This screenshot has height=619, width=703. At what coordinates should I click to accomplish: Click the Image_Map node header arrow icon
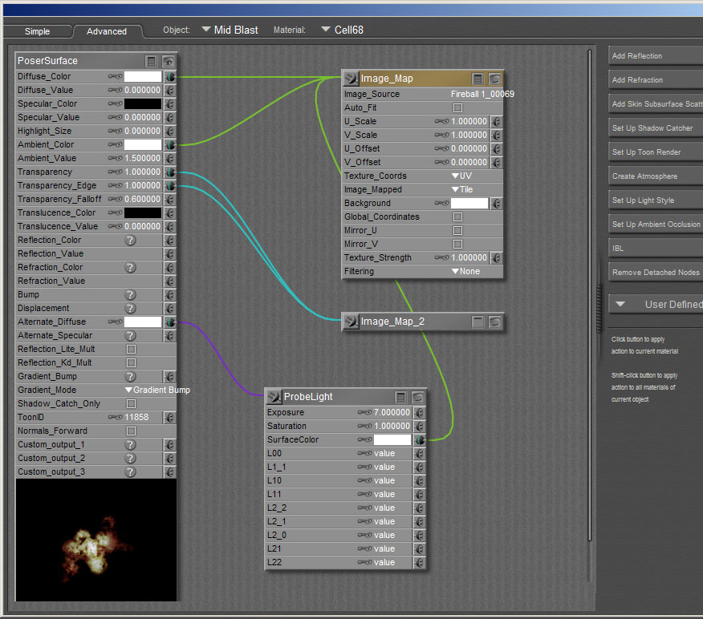pyautogui.click(x=351, y=79)
